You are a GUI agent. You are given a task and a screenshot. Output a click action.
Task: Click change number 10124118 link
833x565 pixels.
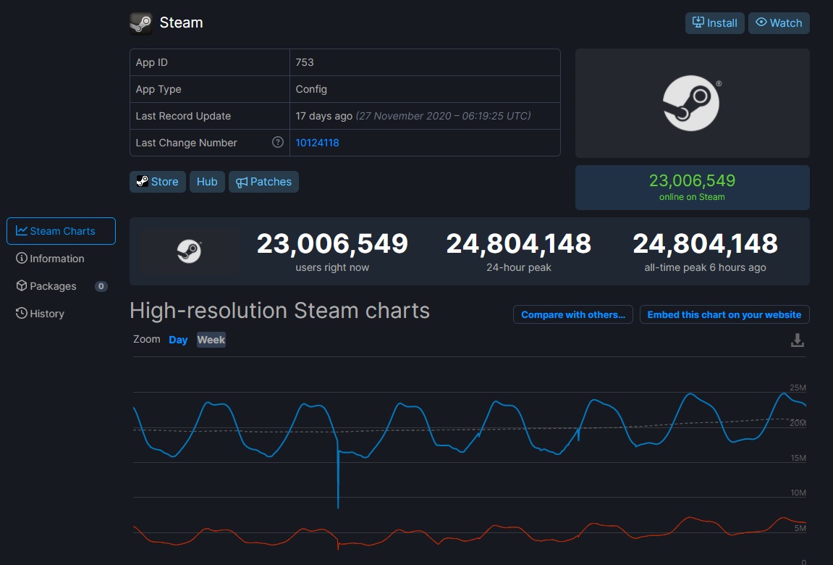pyautogui.click(x=317, y=143)
